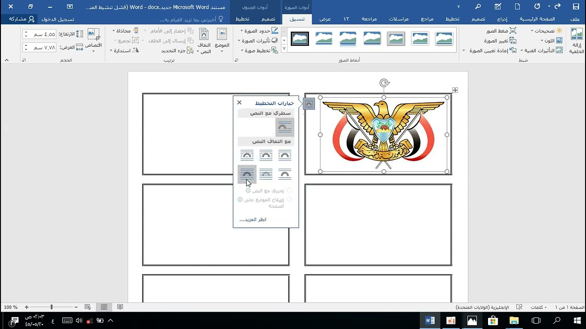Click the See more (انظر المزيد) link
Image resolution: width=586 pixels, height=329 pixels.
[253, 219]
